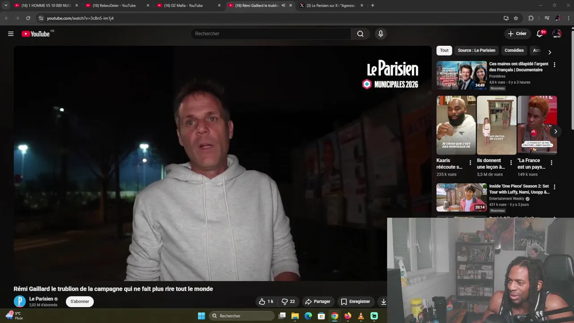Open a new Chrome tab
The height and width of the screenshot is (323, 574).
click(373, 5)
